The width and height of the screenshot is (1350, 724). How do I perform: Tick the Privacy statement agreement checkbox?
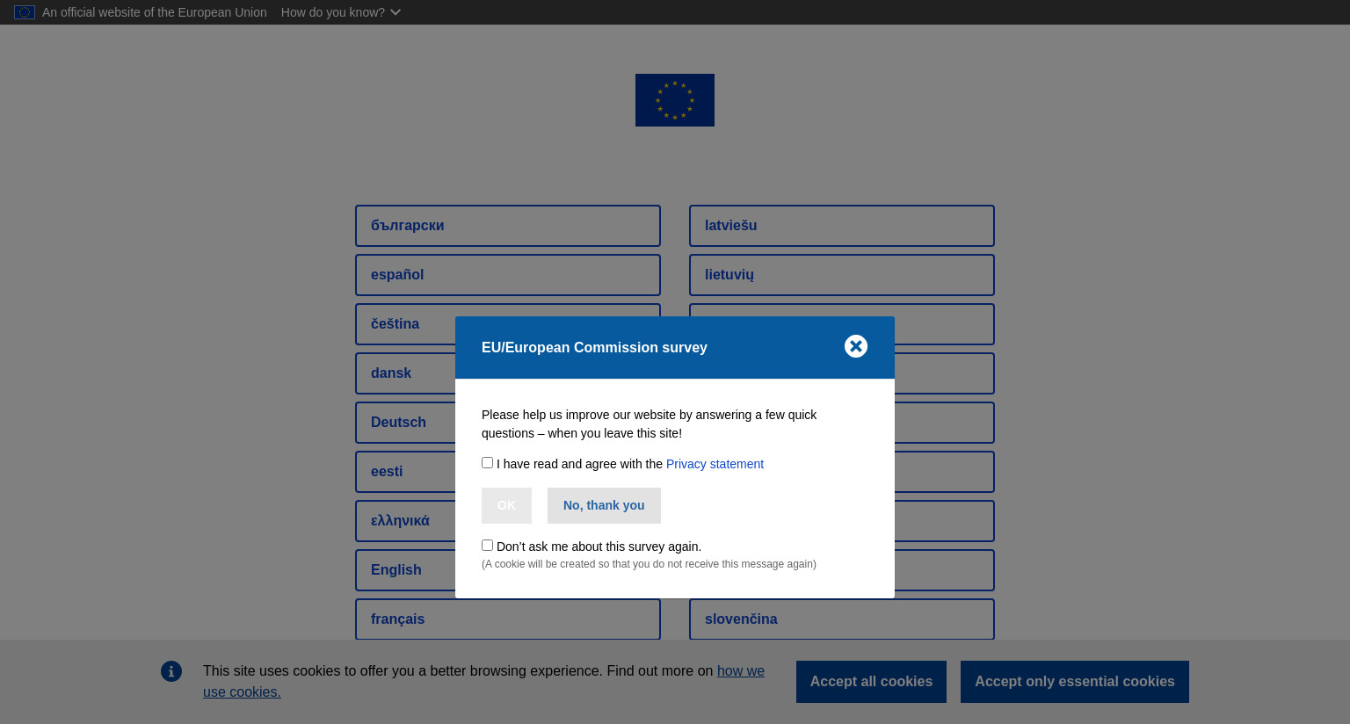pyautogui.click(x=487, y=462)
